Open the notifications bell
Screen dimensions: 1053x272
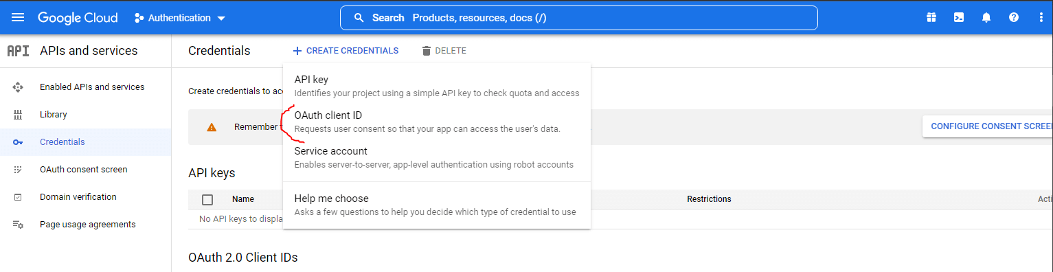pos(986,18)
